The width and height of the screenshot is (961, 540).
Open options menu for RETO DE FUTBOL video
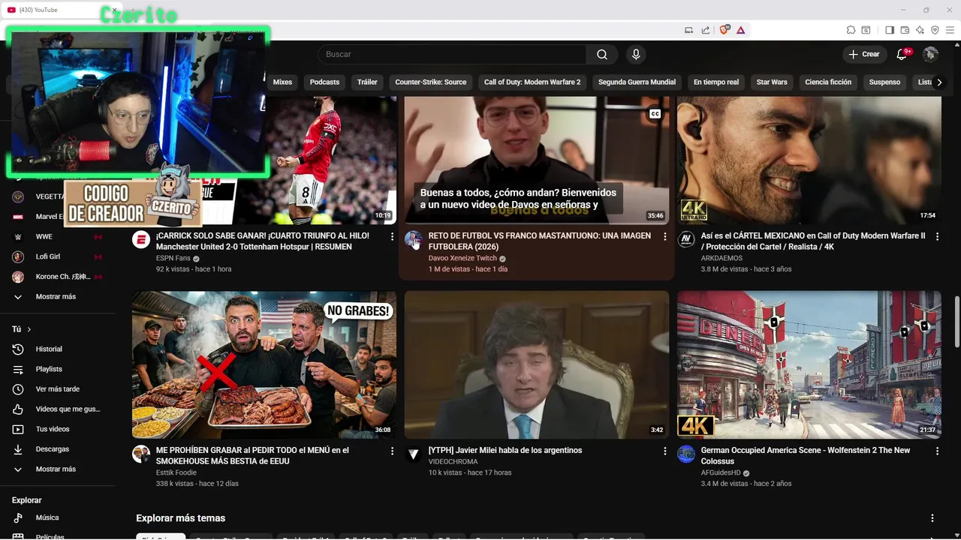click(x=664, y=236)
